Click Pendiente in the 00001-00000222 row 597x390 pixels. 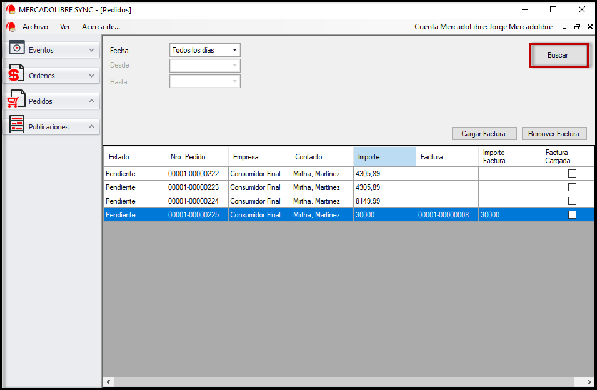click(135, 174)
